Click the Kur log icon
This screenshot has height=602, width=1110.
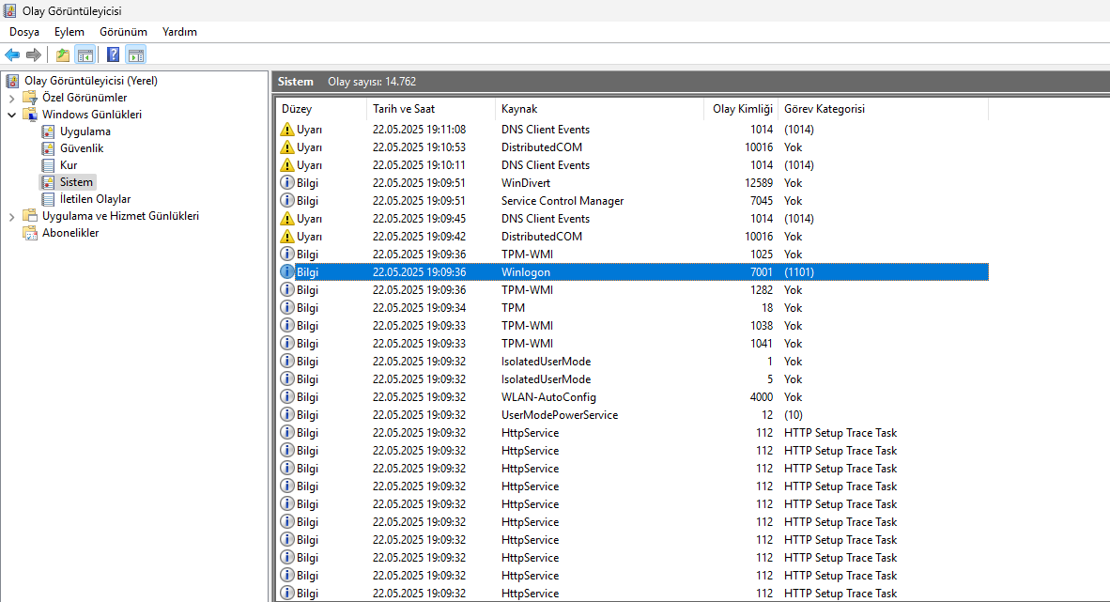[x=48, y=165]
